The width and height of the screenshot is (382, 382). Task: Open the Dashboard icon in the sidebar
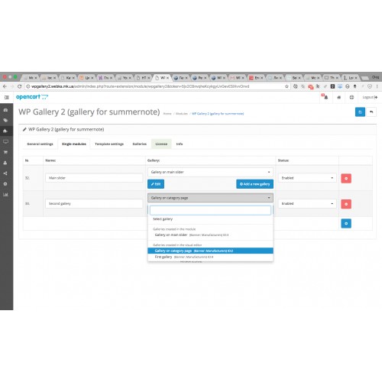tap(5, 110)
